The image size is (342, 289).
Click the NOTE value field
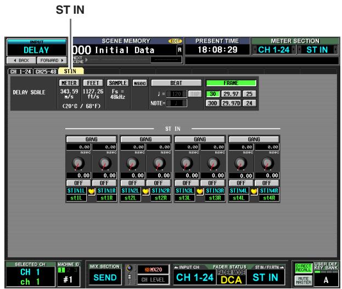[177, 103]
